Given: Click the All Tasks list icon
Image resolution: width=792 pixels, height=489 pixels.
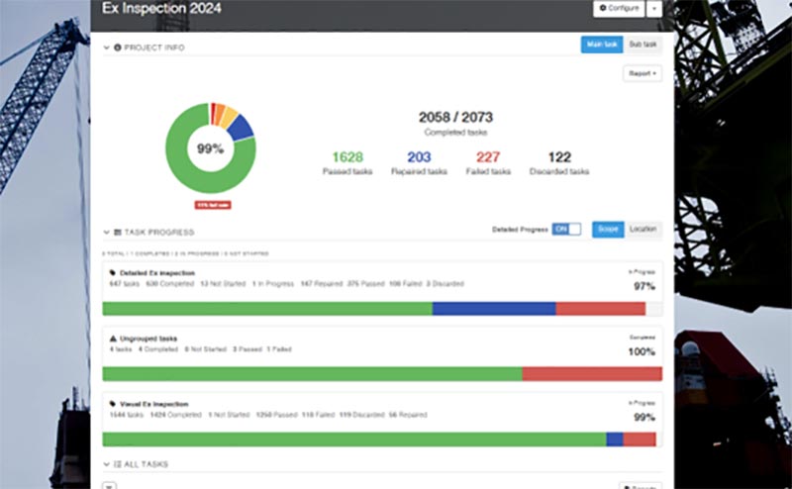Looking at the screenshot, I should coord(118,463).
